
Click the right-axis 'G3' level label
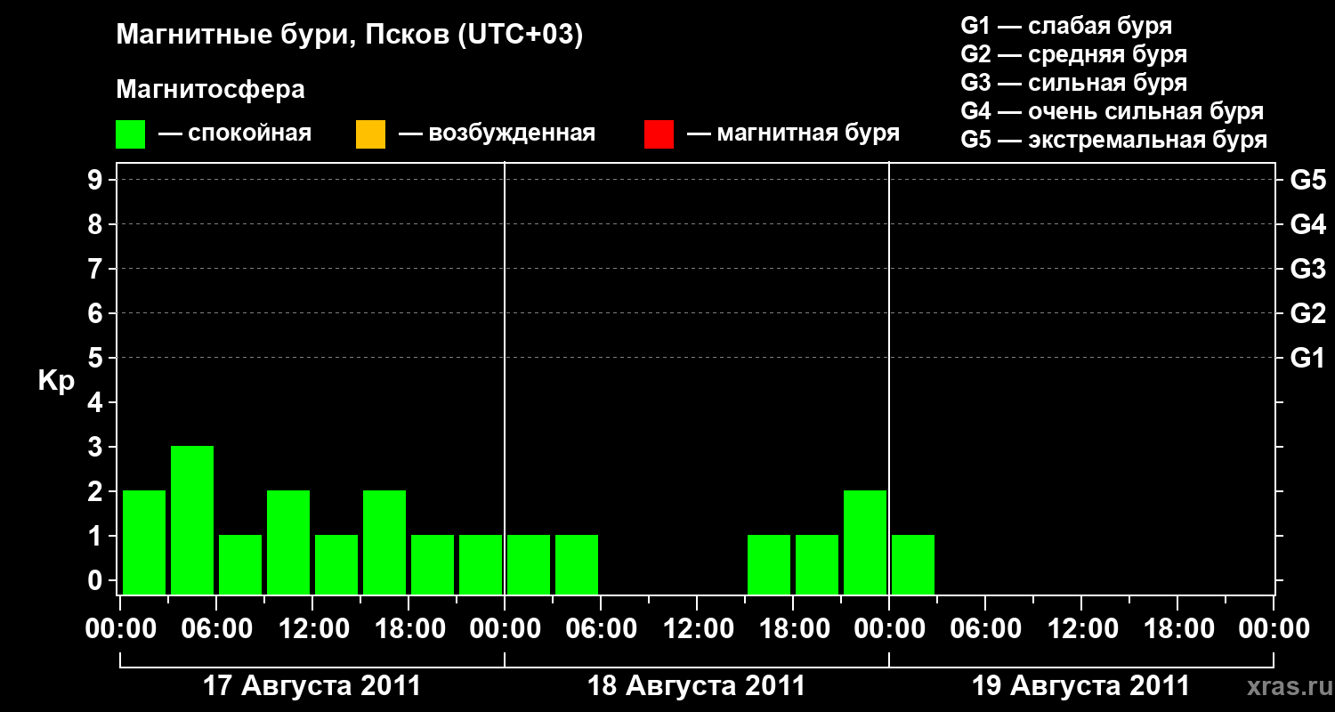point(1307,269)
